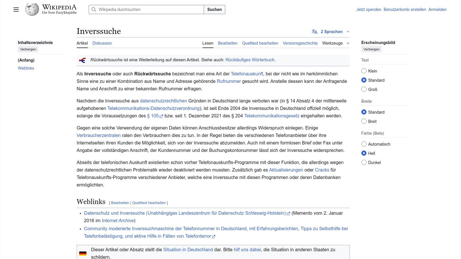The width and height of the screenshot is (461, 259).
Task: Select the Lesen tab
Action: pos(208,43)
